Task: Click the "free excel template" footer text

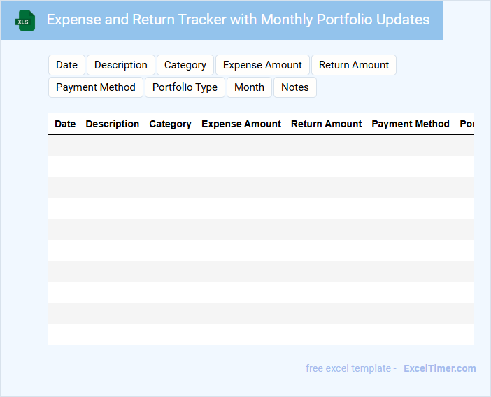Action: point(351,368)
